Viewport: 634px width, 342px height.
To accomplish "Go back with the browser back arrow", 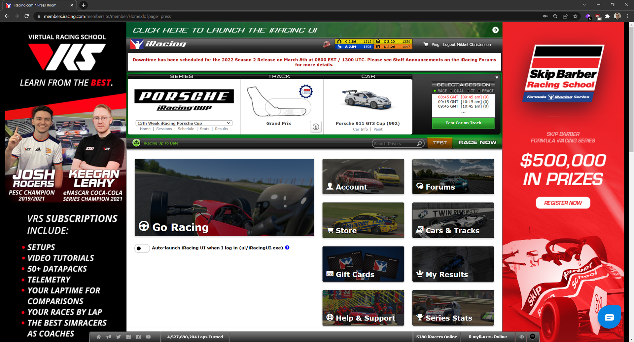I will (7, 16).
